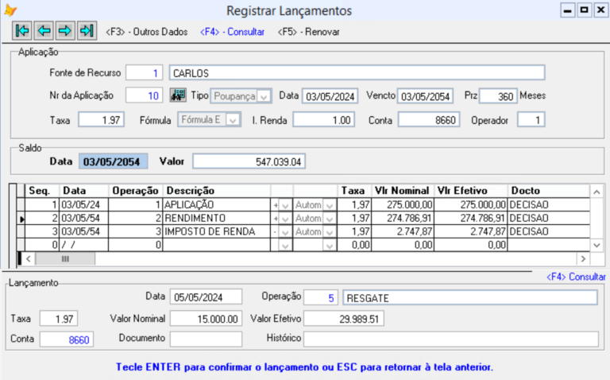Open the Autom dropdown in RENDIMENTO row
The image size is (610, 380).
(x=330, y=219)
